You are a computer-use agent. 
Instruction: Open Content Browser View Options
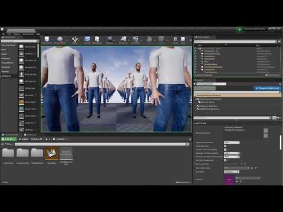183,183
